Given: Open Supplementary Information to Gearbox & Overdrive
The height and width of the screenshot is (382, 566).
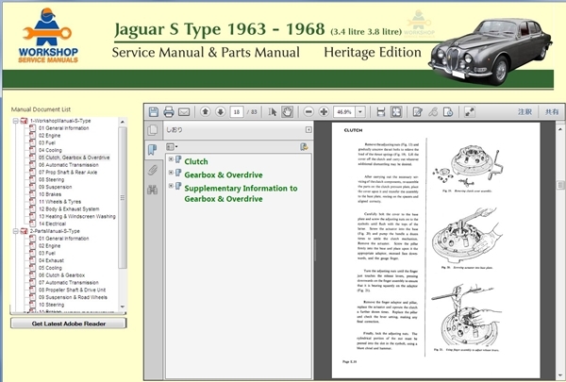Looking at the screenshot, I should tap(241, 193).
